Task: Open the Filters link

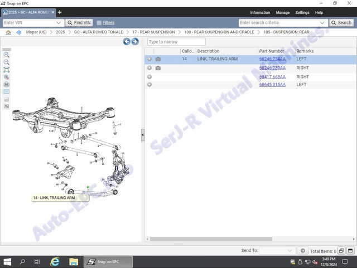Action: point(108,23)
